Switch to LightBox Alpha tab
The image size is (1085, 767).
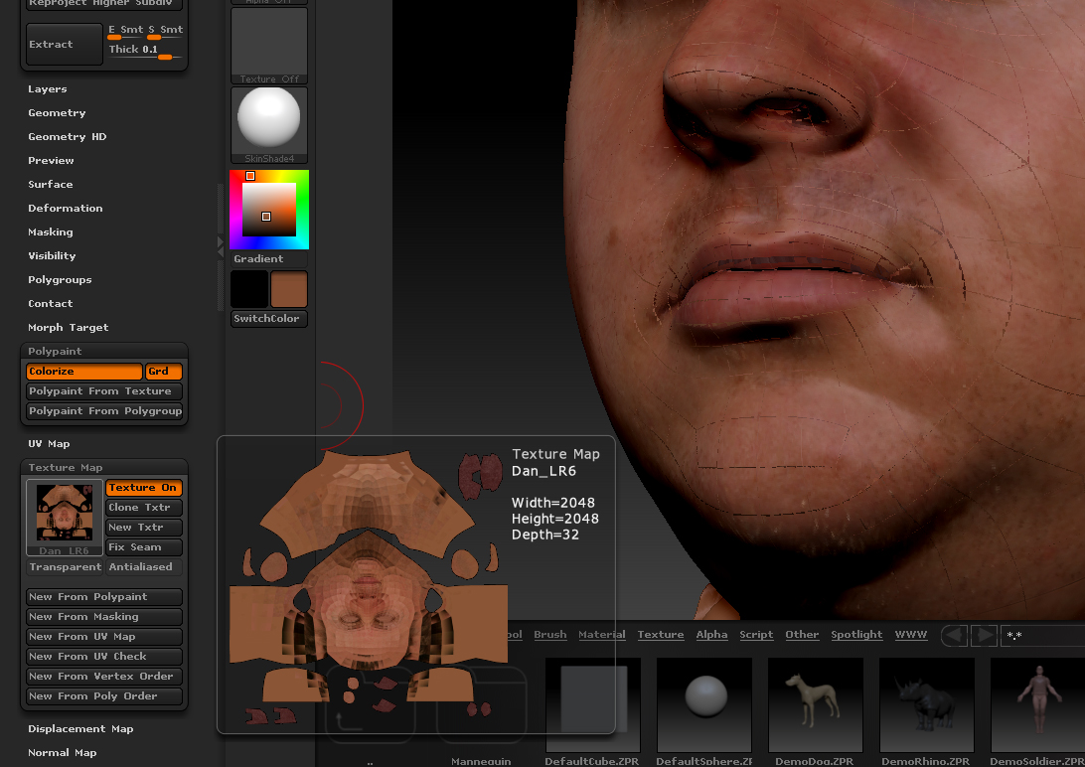(x=711, y=635)
